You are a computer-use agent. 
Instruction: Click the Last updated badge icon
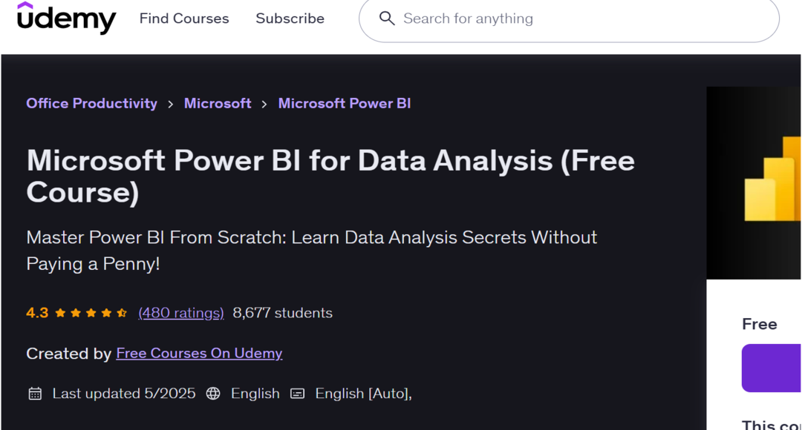(x=35, y=394)
